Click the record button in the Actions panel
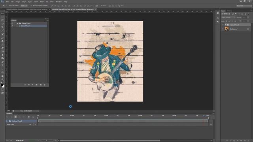 click(x=29, y=85)
